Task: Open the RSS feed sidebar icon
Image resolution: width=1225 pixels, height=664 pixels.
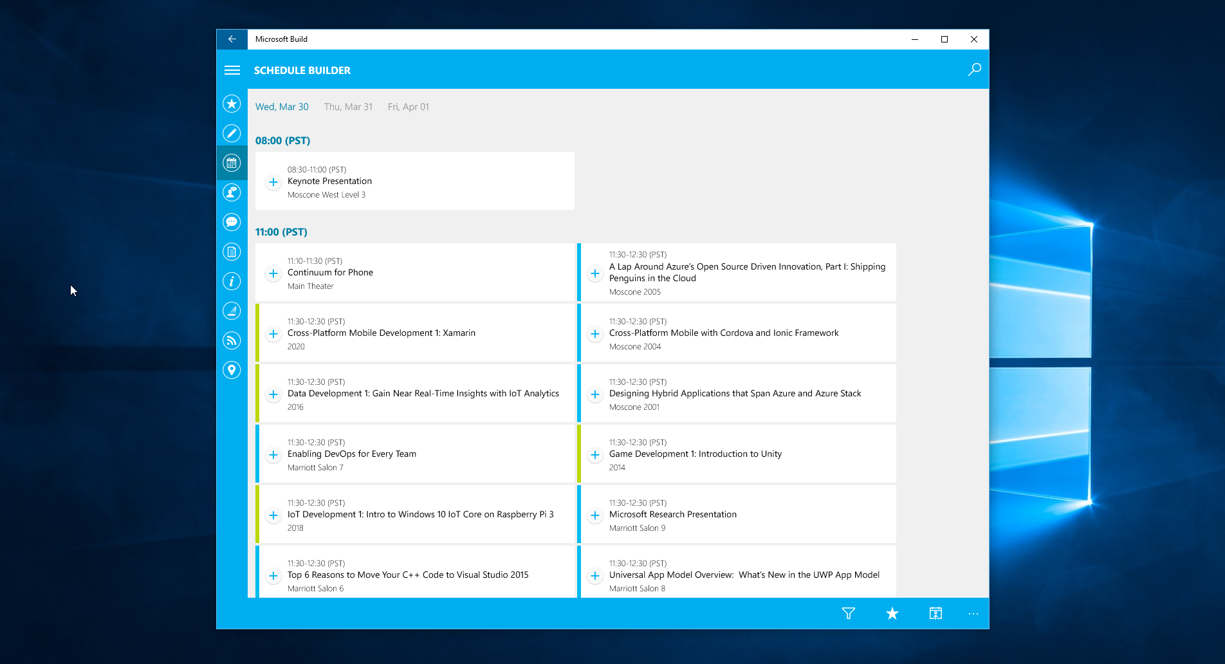Action: tap(232, 340)
